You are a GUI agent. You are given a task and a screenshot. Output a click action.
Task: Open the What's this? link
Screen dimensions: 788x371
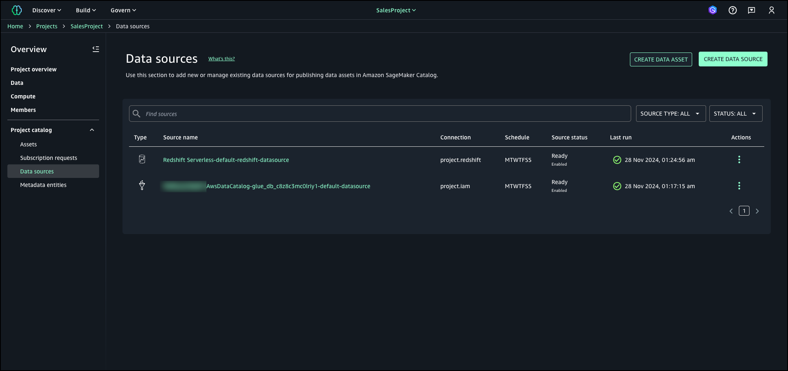tap(222, 59)
